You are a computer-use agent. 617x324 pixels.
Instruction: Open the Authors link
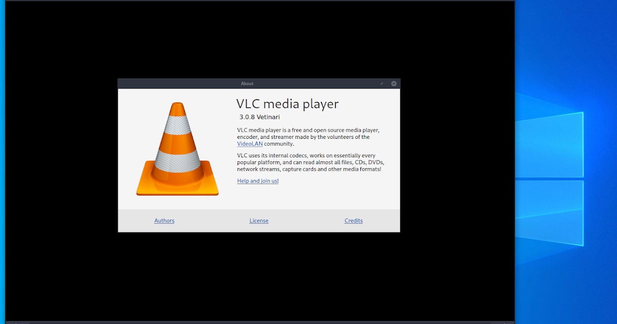pos(164,221)
